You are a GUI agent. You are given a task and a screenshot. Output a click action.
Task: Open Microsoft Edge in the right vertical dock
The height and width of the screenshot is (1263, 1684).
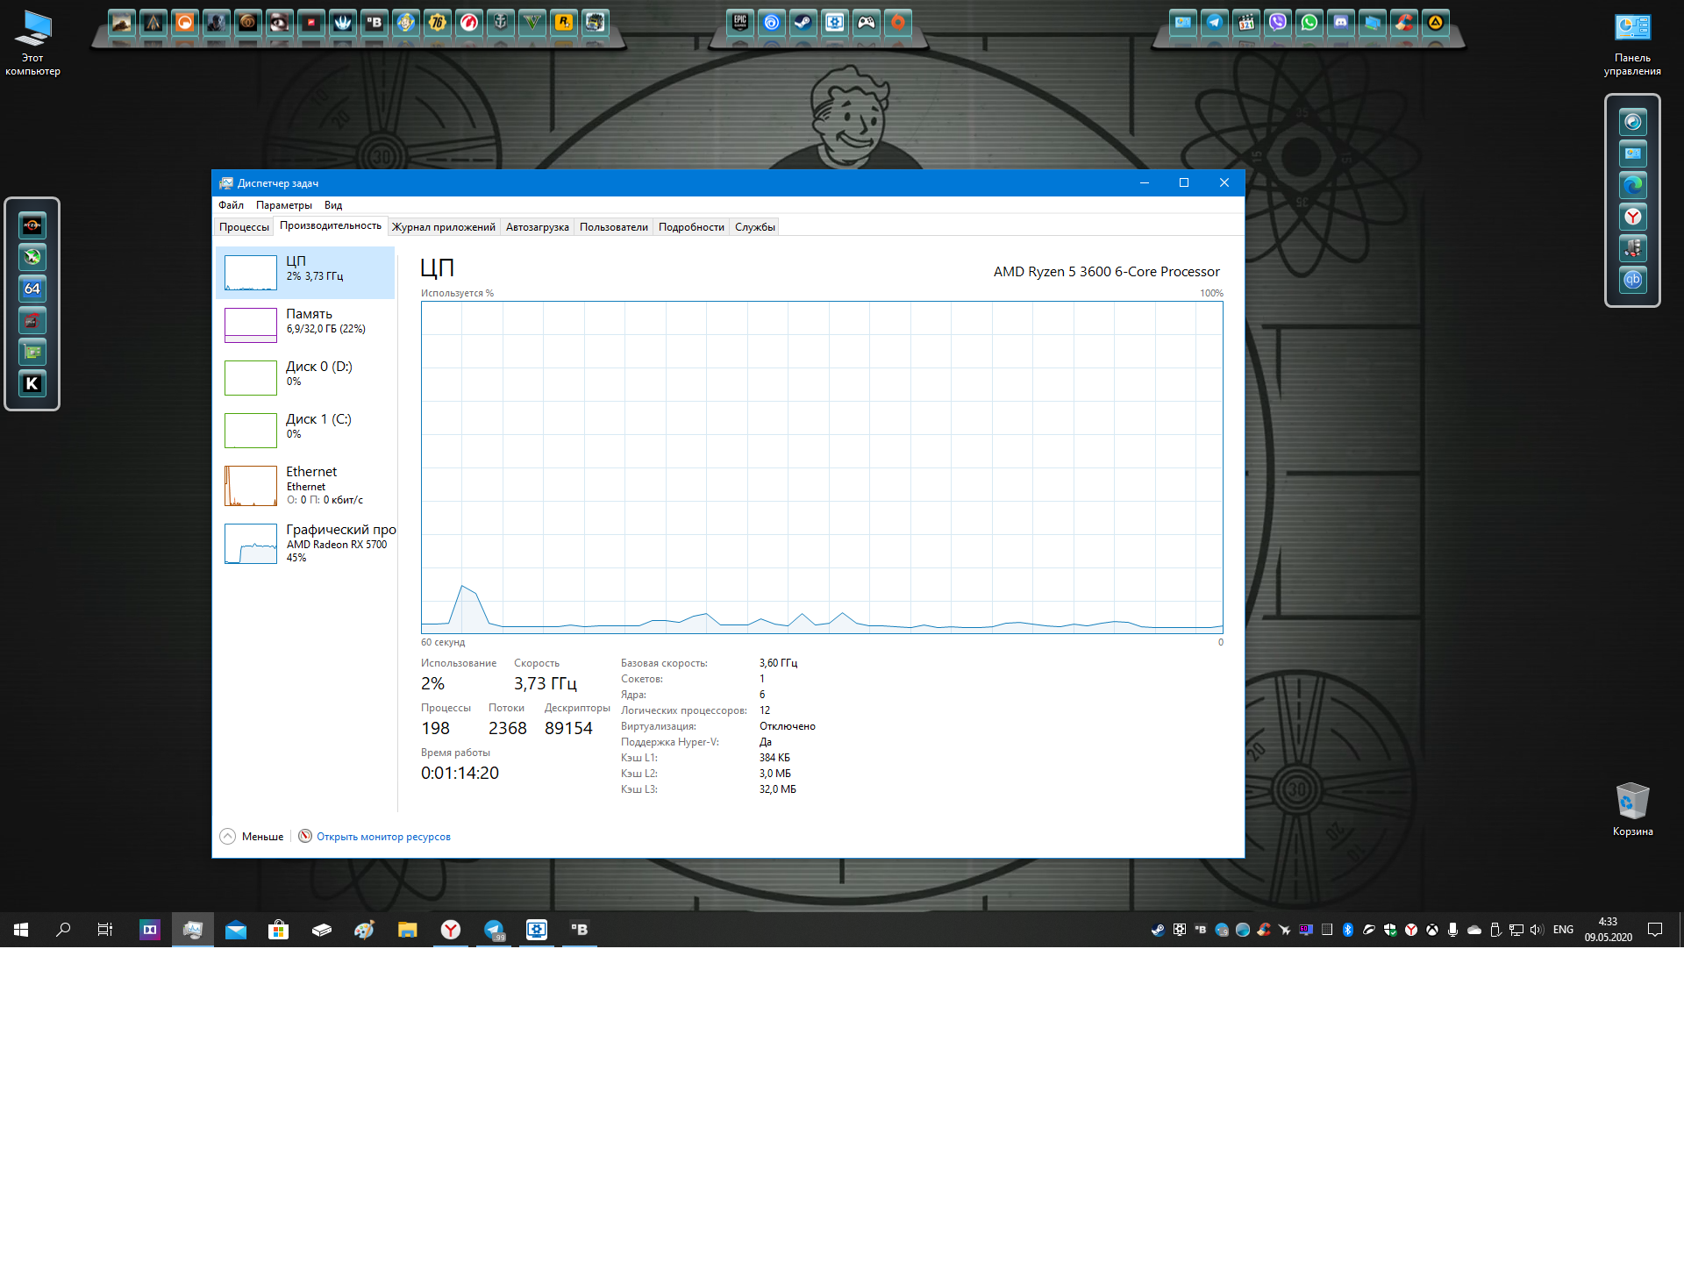tap(1633, 185)
